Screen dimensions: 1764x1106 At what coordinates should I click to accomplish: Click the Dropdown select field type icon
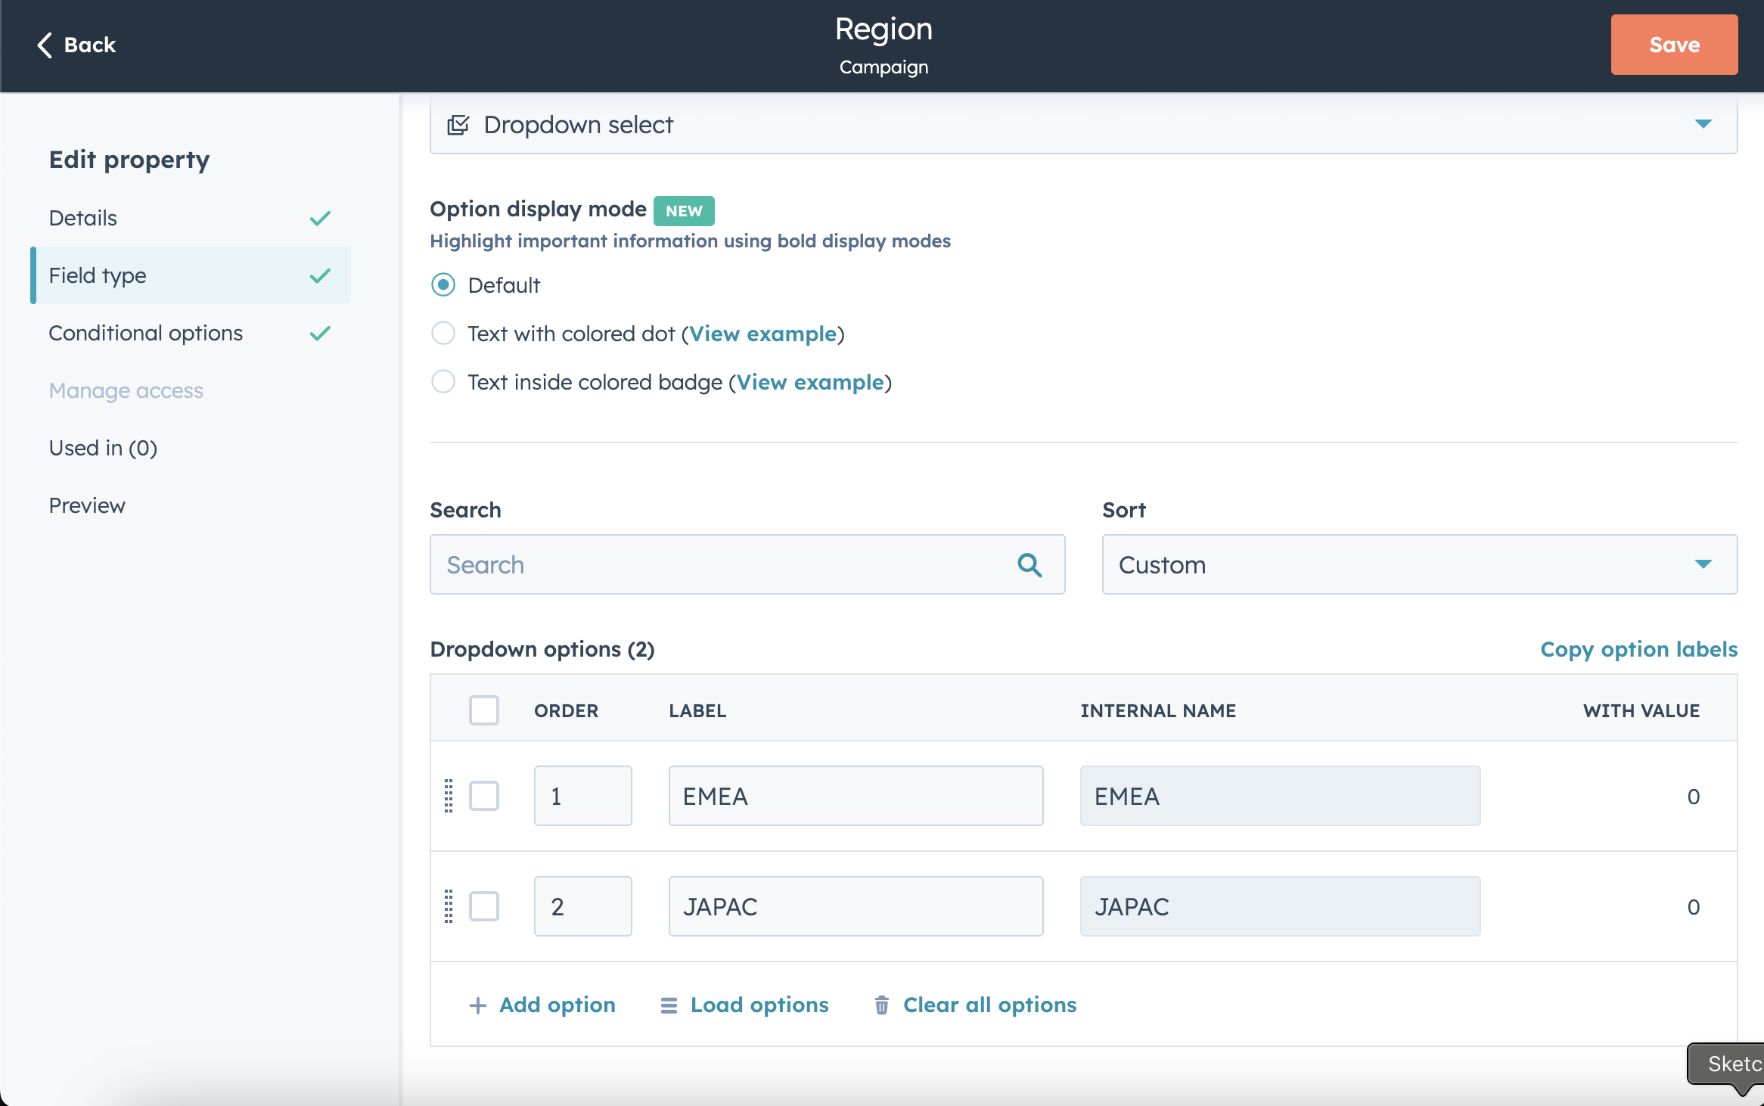point(458,125)
